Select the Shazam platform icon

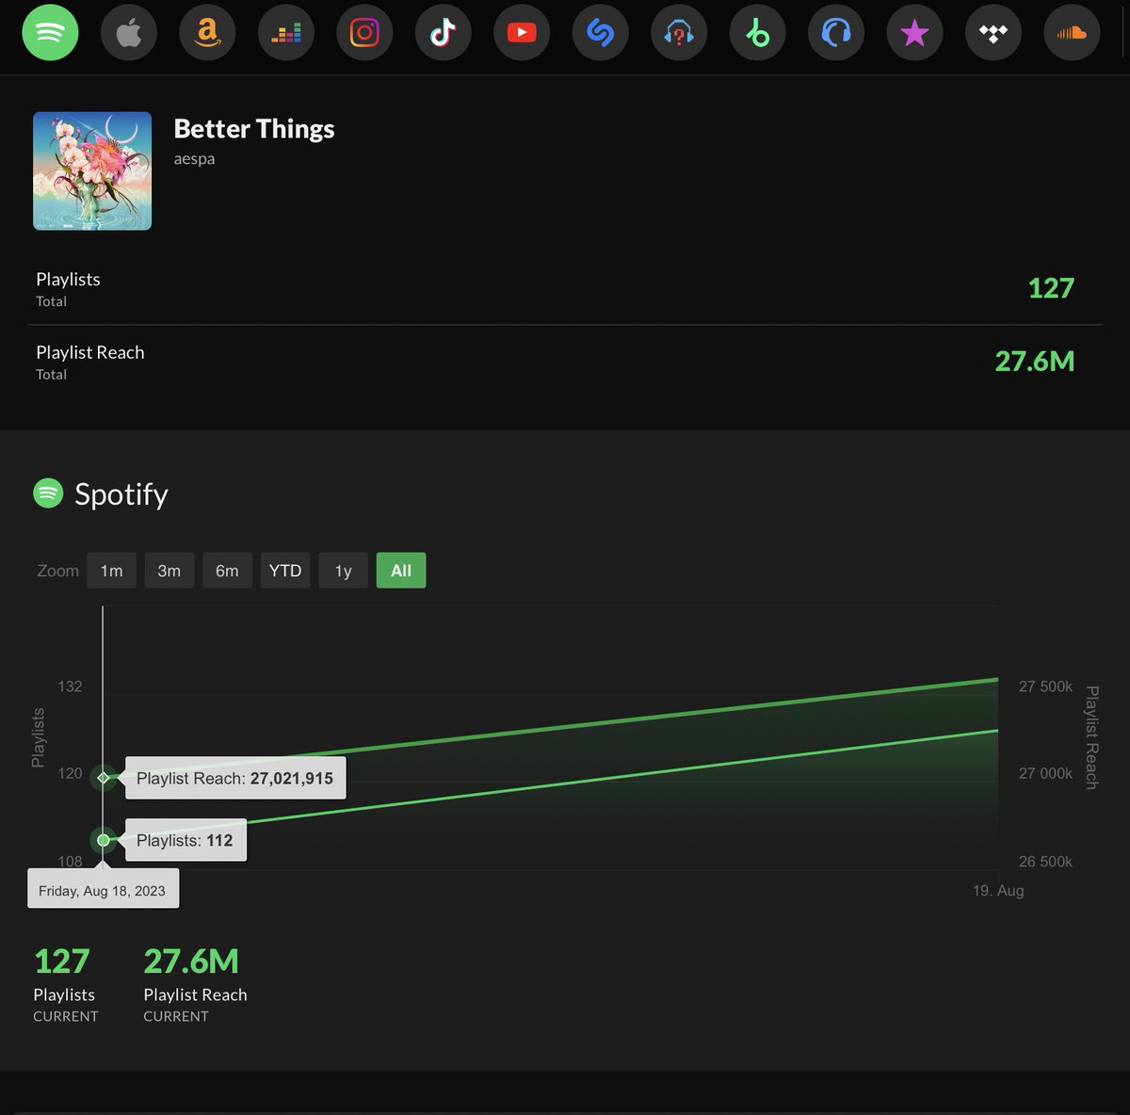(601, 33)
